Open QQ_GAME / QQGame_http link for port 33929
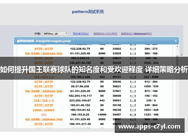Image resolution: width=188 pixels, height=136 pixels. click(44, 53)
